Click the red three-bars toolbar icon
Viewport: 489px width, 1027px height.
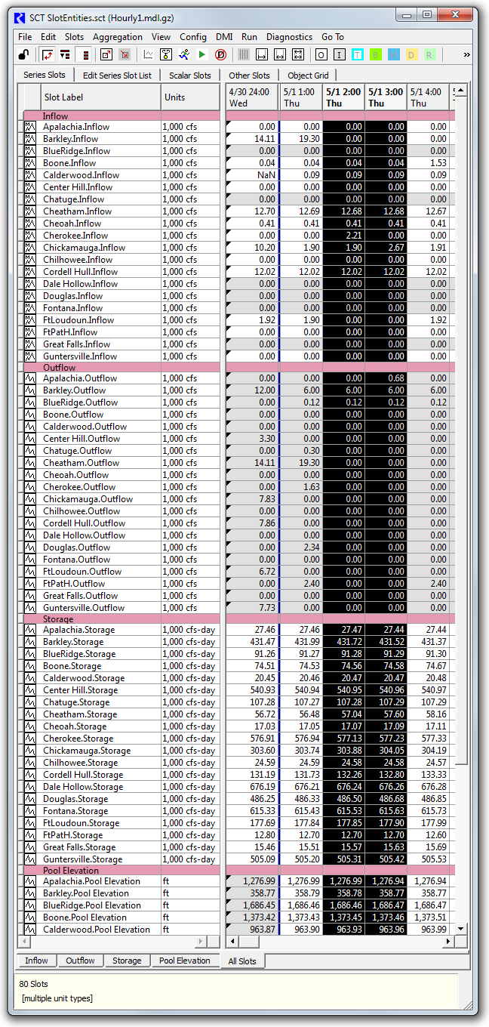tap(86, 54)
